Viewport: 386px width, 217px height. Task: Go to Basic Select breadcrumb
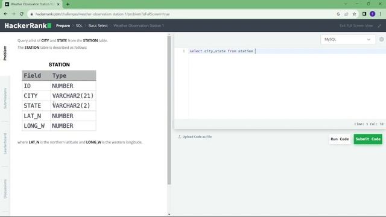coord(98,25)
